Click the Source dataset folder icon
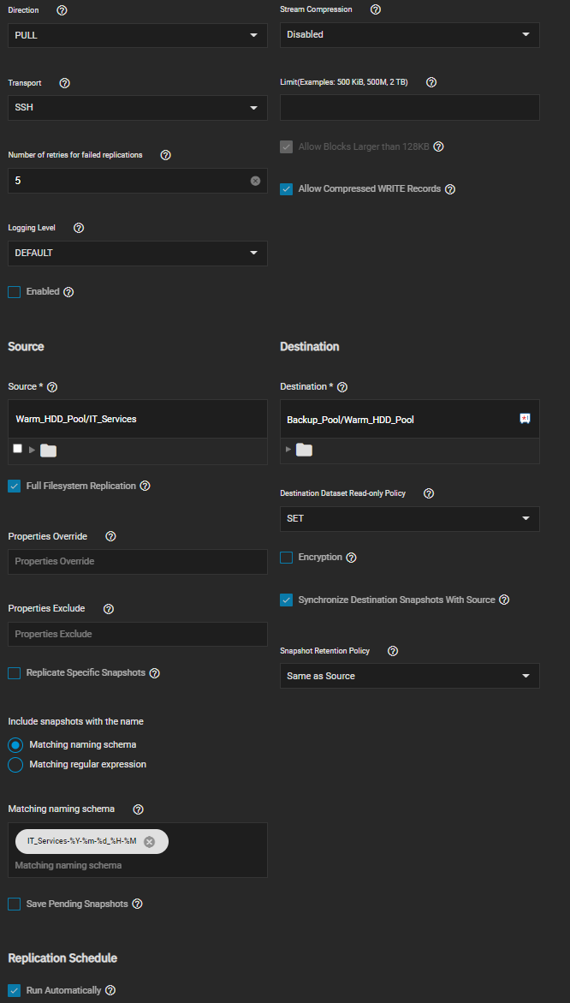The width and height of the screenshot is (570, 1003). (x=49, y=451)
